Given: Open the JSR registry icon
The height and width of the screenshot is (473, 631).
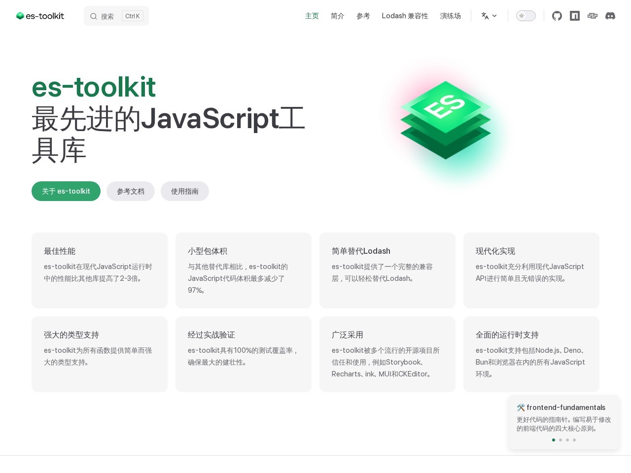Looking at the screenshot, I should (593, 16).
